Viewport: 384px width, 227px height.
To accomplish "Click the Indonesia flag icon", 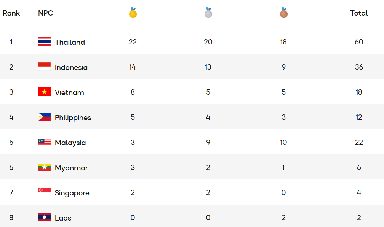I will pos(44,67).
